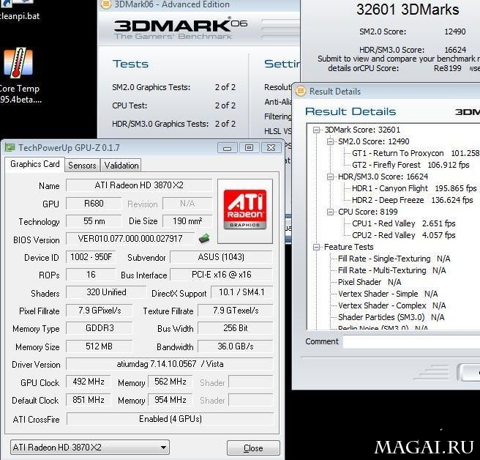Click the 32601 3DMarks score heading

408,10
